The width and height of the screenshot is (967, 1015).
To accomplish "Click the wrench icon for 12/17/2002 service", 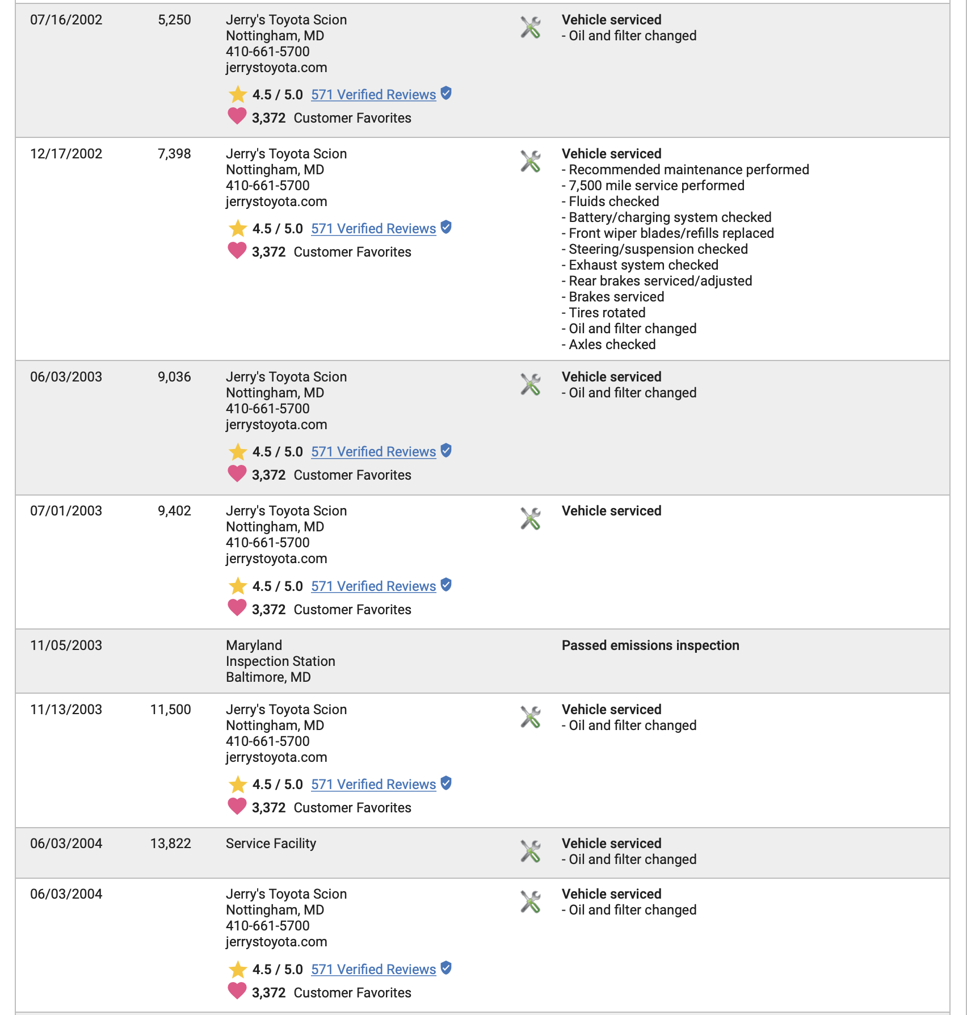I will (531, 161).
